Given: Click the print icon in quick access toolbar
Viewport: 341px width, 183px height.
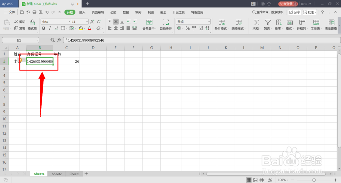Looking at the screenshot, I should click(34, 12).
